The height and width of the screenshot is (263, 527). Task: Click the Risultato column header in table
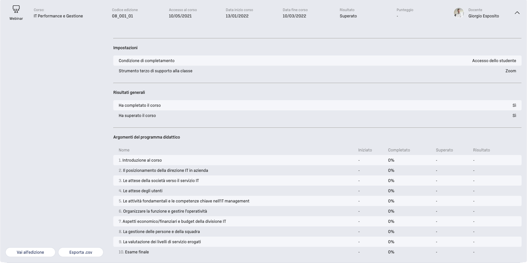481,150
